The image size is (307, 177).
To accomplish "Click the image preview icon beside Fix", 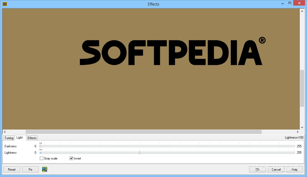I will (44, 169).
